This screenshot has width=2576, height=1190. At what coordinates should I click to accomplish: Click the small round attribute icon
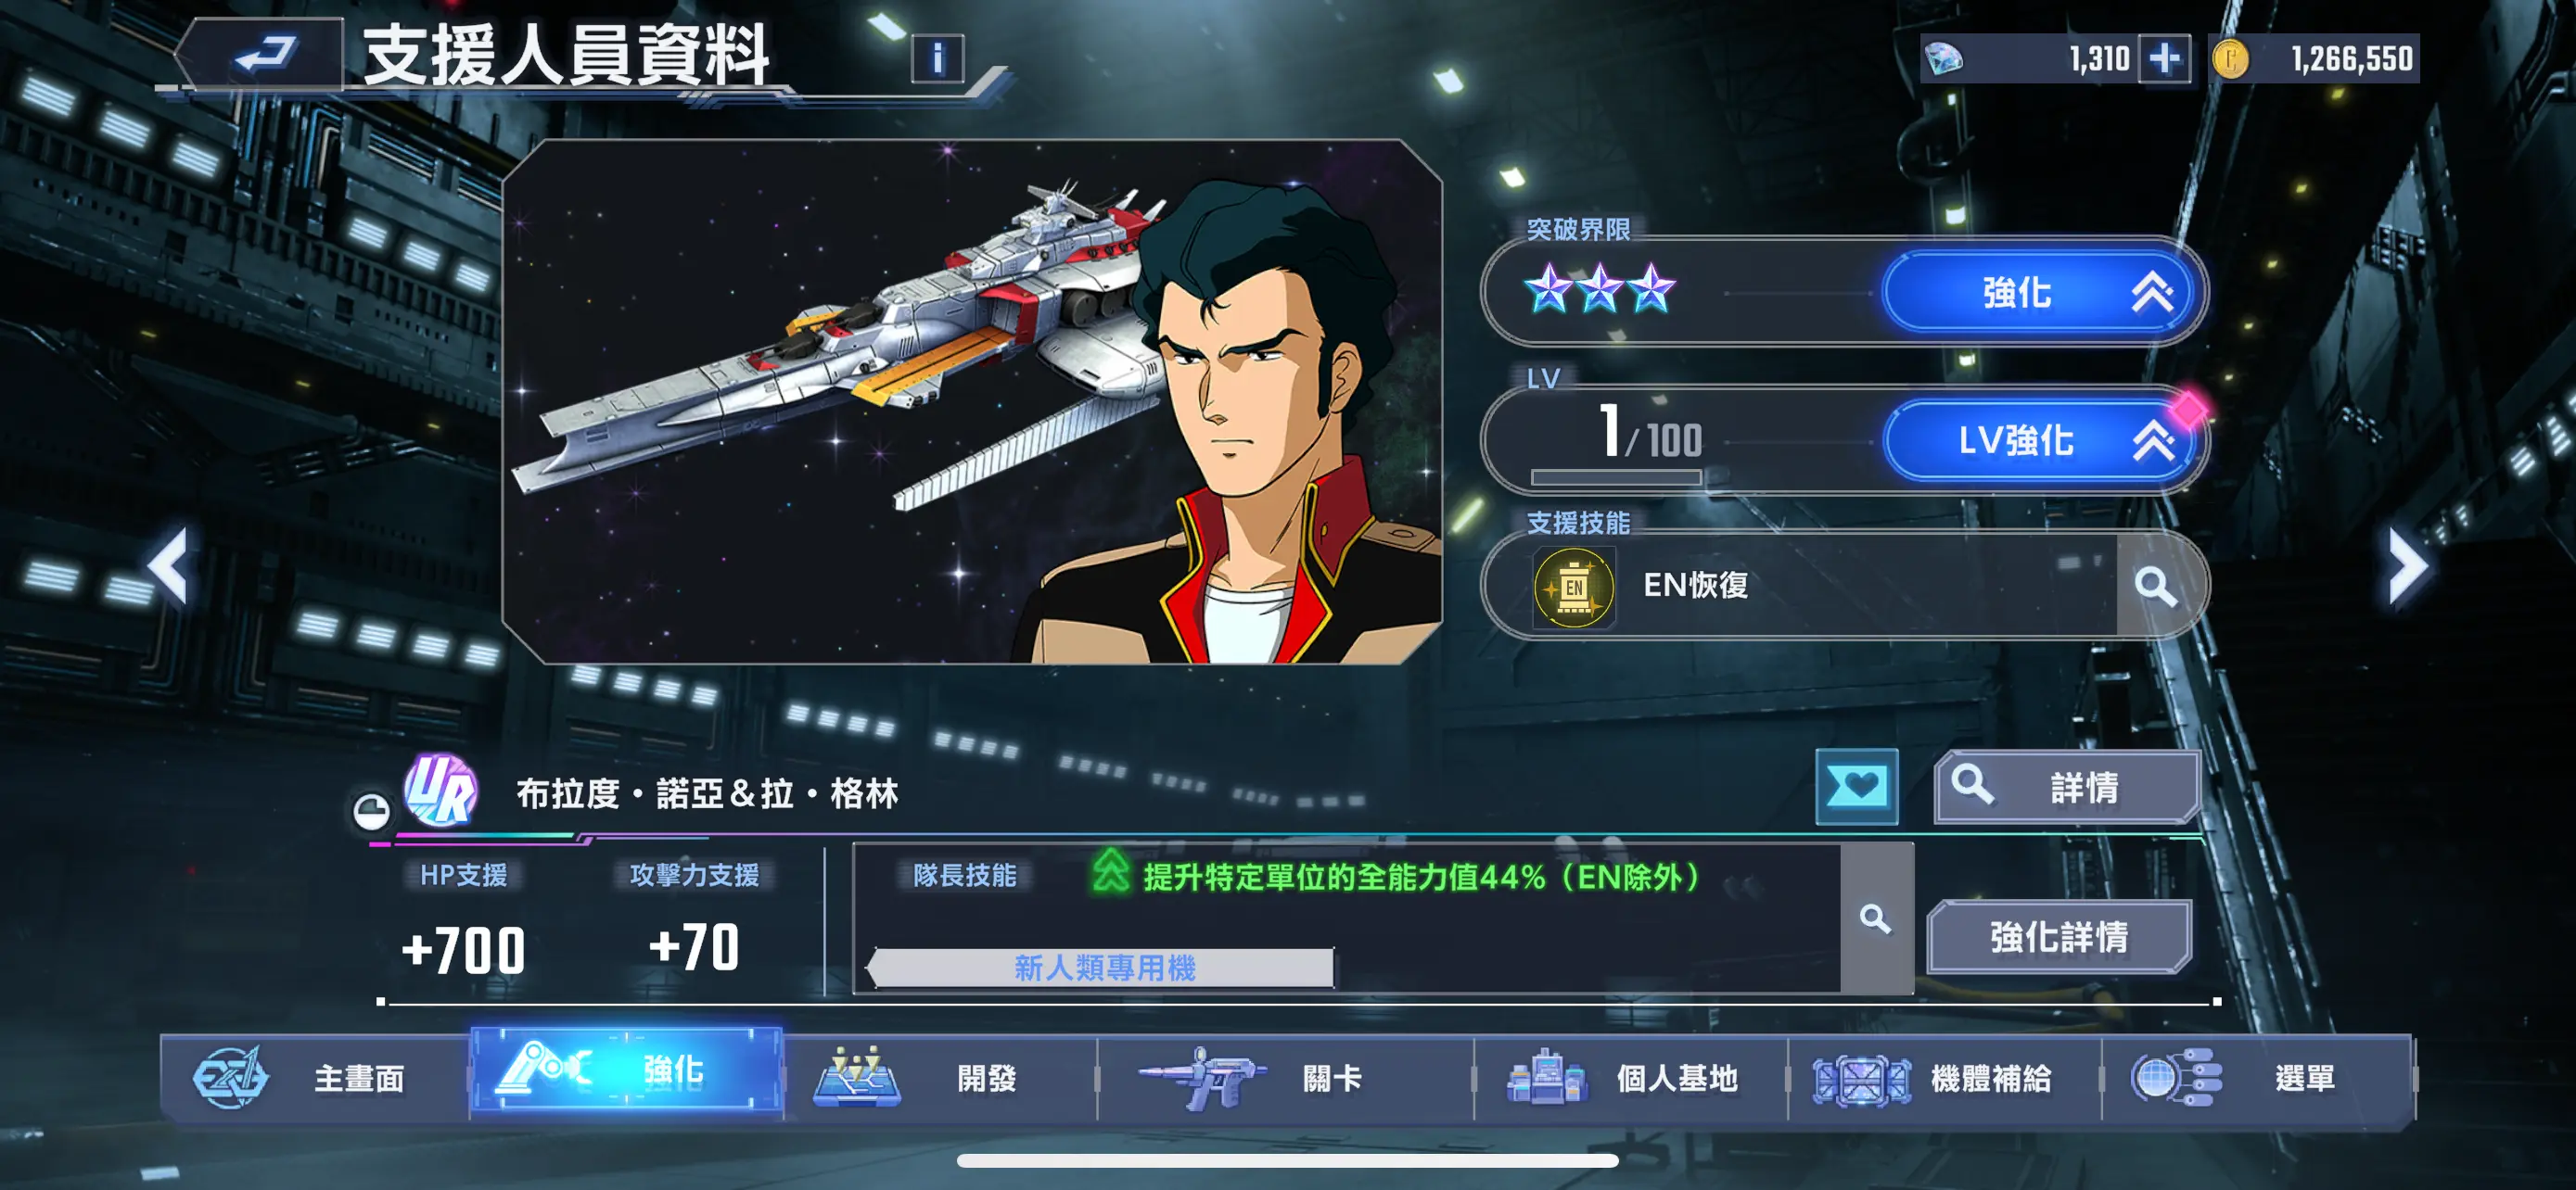point(372,810)
